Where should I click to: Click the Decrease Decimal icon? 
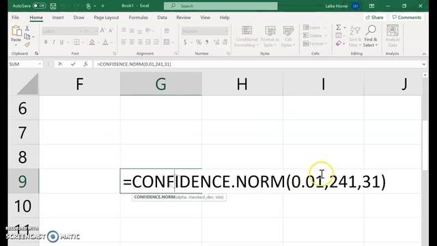click(225, 42)
